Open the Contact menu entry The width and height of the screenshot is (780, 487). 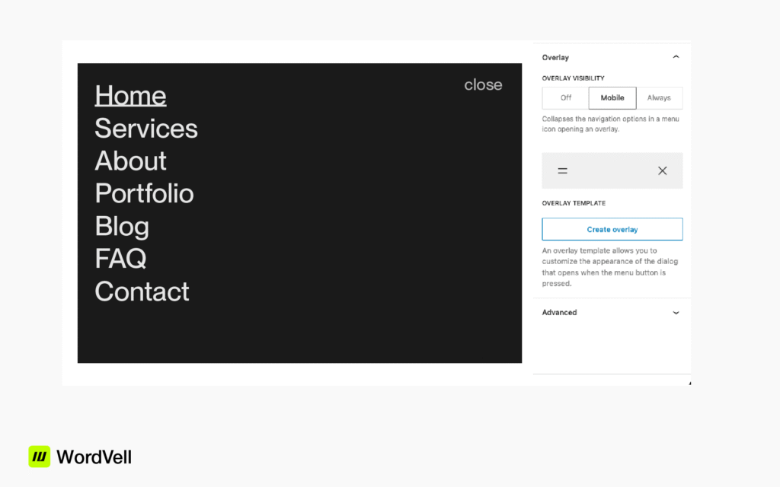142,291
